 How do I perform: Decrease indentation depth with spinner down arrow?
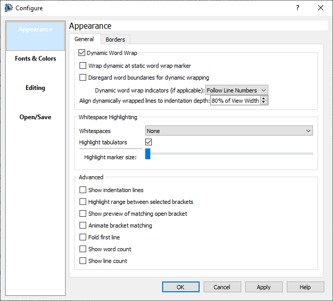click(264, 102)
